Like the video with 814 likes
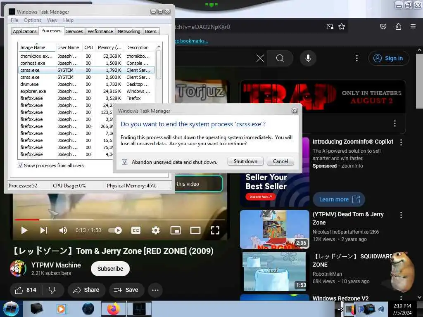Screen dimensions: 423x317 (26, 290)
